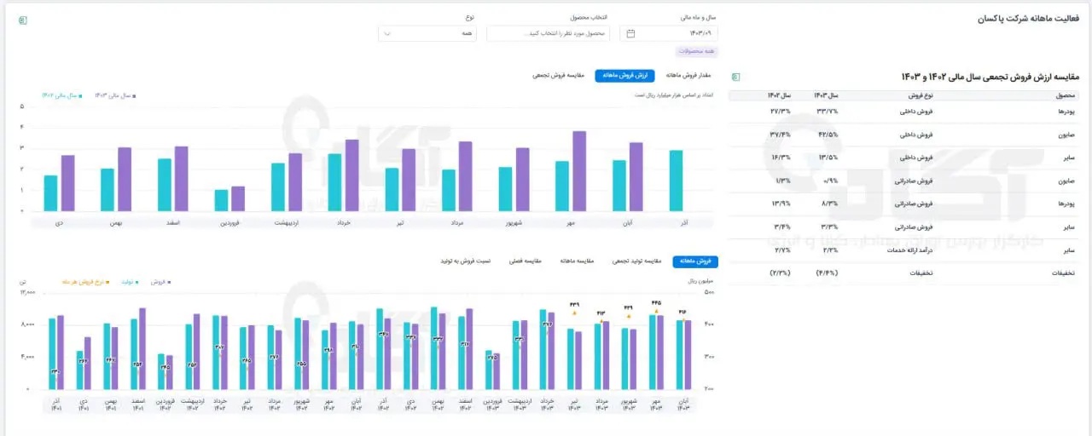Click the سال ۱۴۰۲ table column header

pos(779,95)
